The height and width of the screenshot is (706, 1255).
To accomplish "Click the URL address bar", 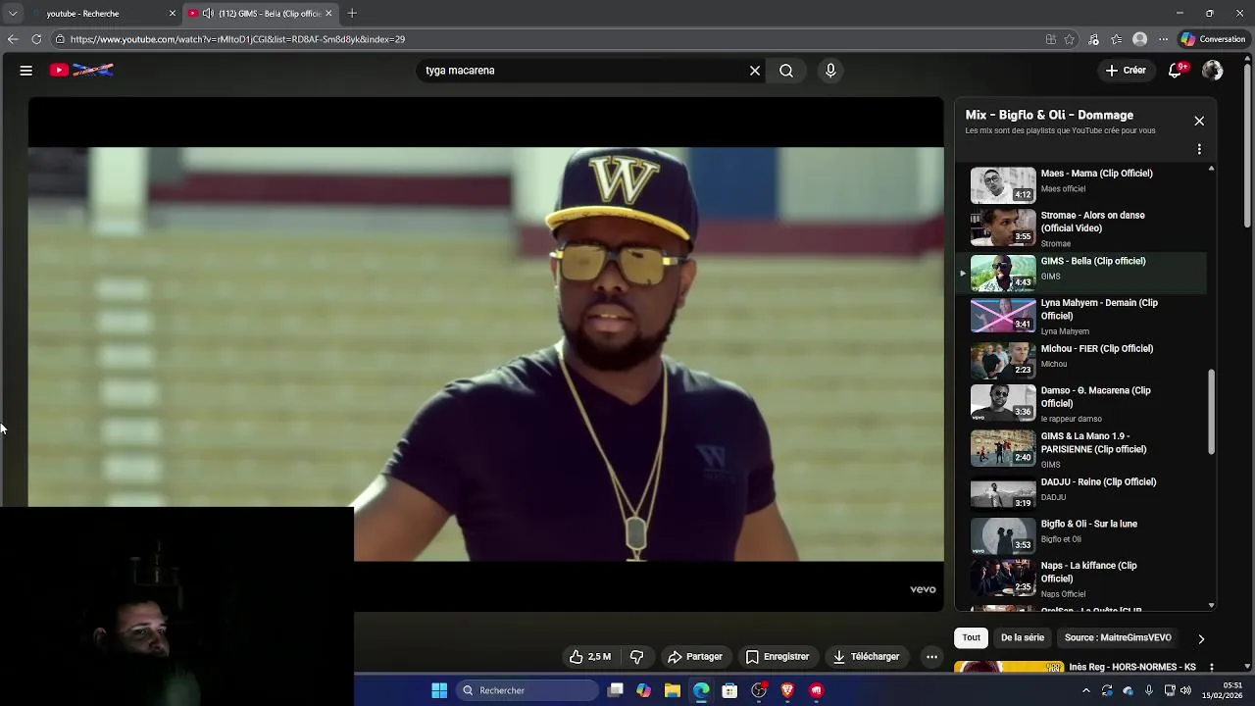I will click(x=549, y=39).
